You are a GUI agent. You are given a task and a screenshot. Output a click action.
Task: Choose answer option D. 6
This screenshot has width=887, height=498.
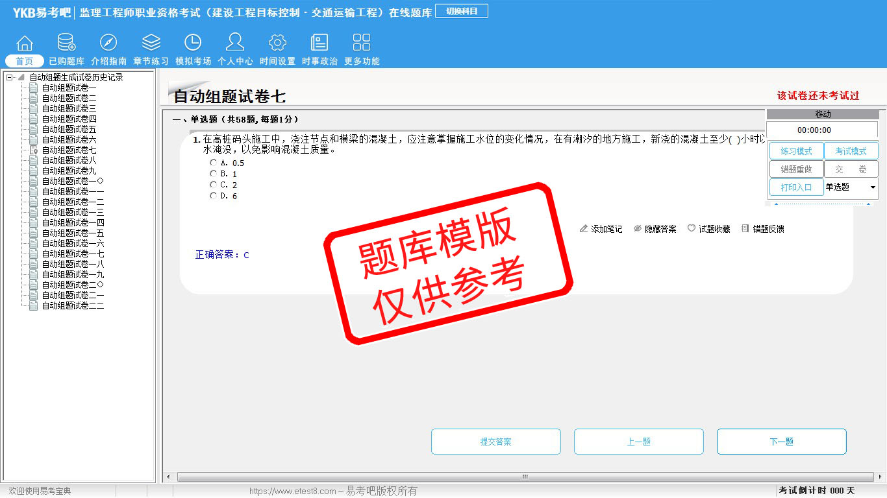214,196
